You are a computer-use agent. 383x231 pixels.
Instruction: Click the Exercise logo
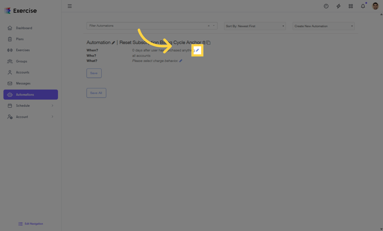20,11
